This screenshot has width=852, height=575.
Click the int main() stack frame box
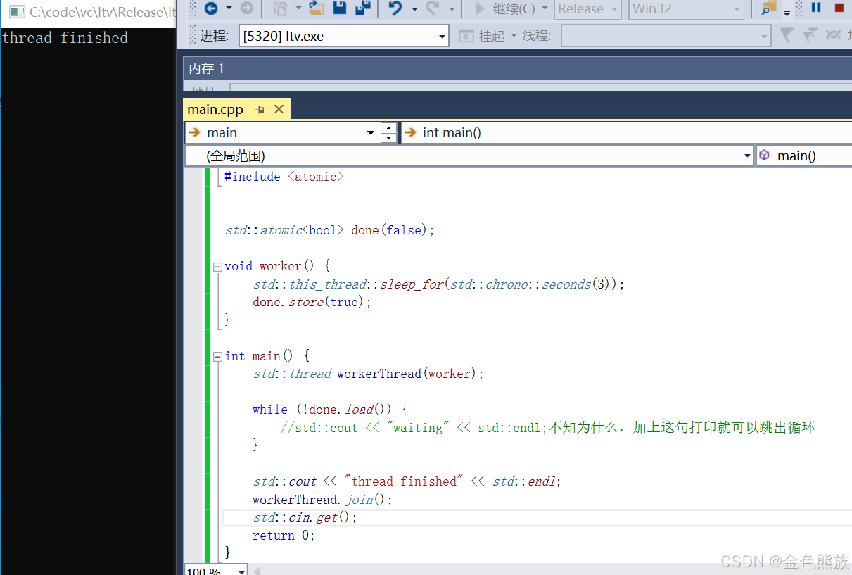(x=626, y=132)
